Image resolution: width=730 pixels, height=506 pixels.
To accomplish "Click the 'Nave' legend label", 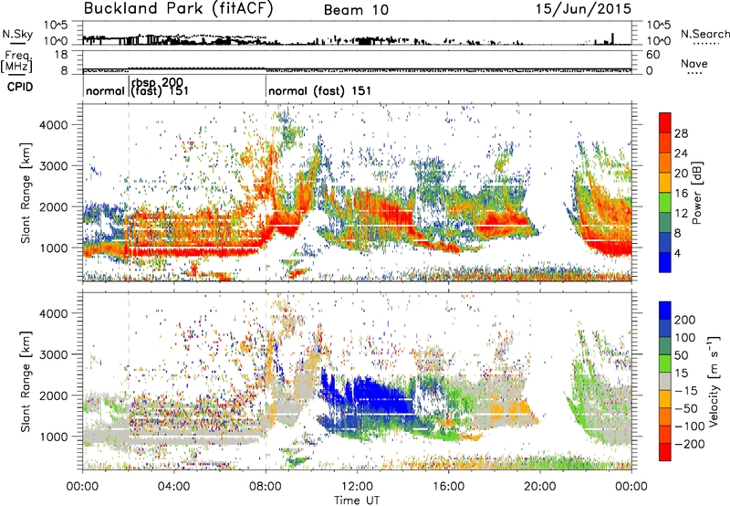I will (x=693, y=63).
